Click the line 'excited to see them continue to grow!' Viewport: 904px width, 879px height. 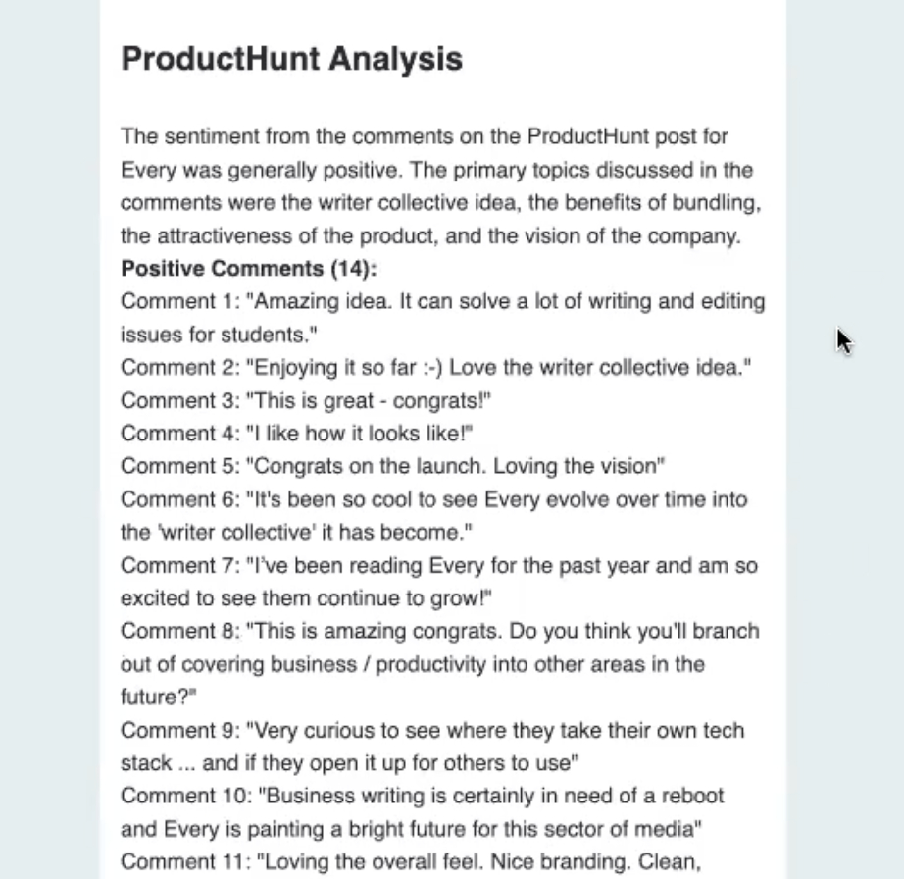coord(306,598)
